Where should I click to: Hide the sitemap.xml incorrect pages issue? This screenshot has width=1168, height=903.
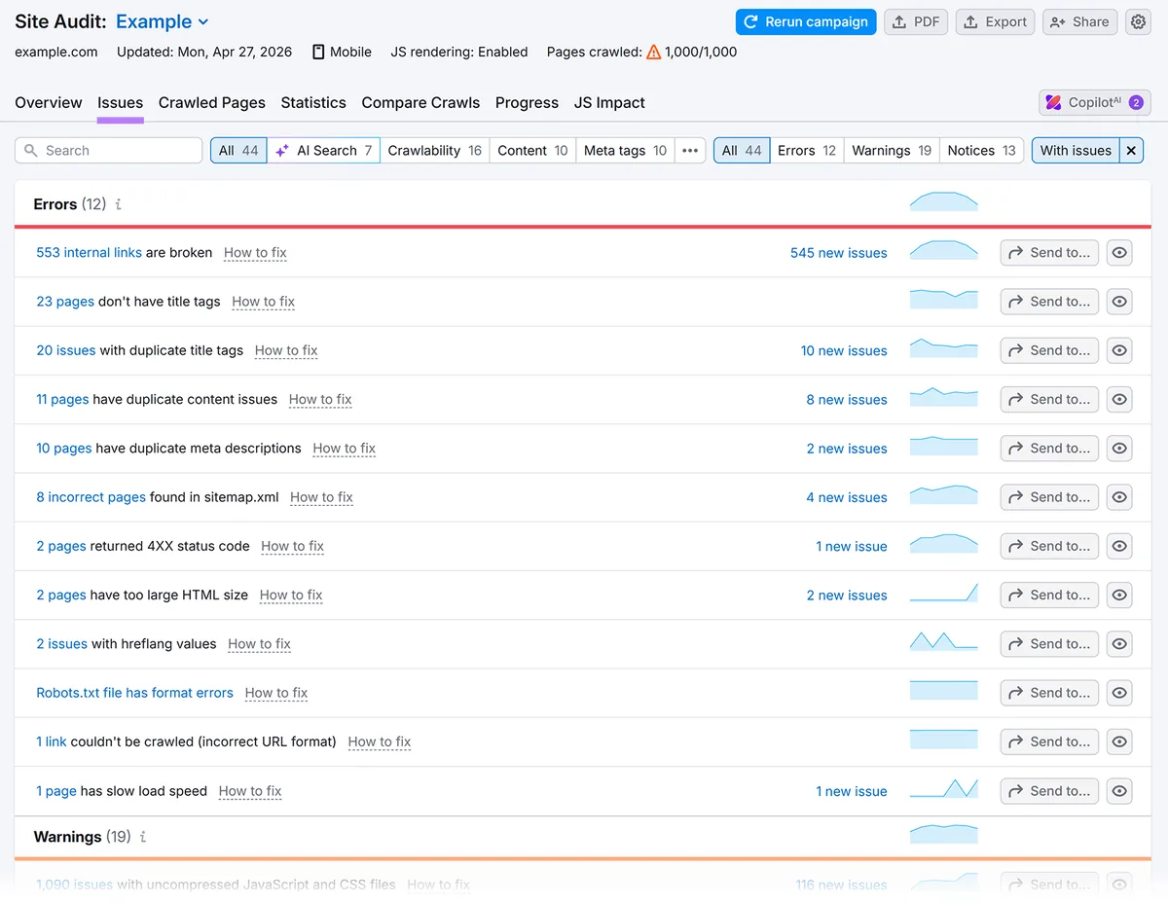tap(1119, 497)
